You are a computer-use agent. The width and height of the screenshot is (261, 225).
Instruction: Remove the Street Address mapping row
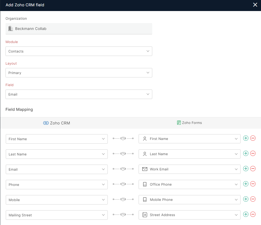pos(253,214)
